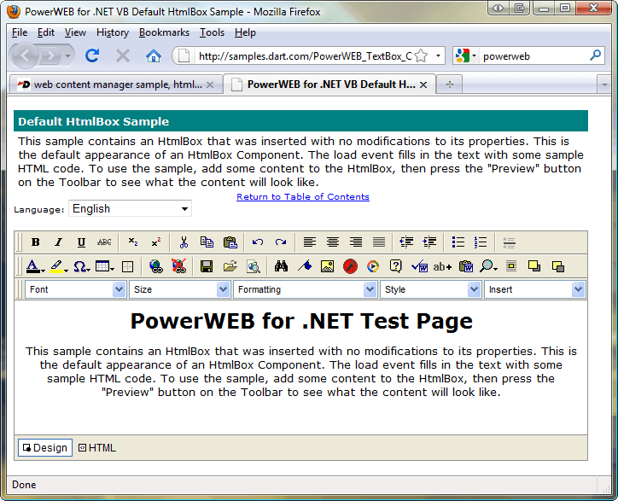The height and width of the screenshot is (501, 618).
Task: Open the File menu
Action: tap(20, 32)
